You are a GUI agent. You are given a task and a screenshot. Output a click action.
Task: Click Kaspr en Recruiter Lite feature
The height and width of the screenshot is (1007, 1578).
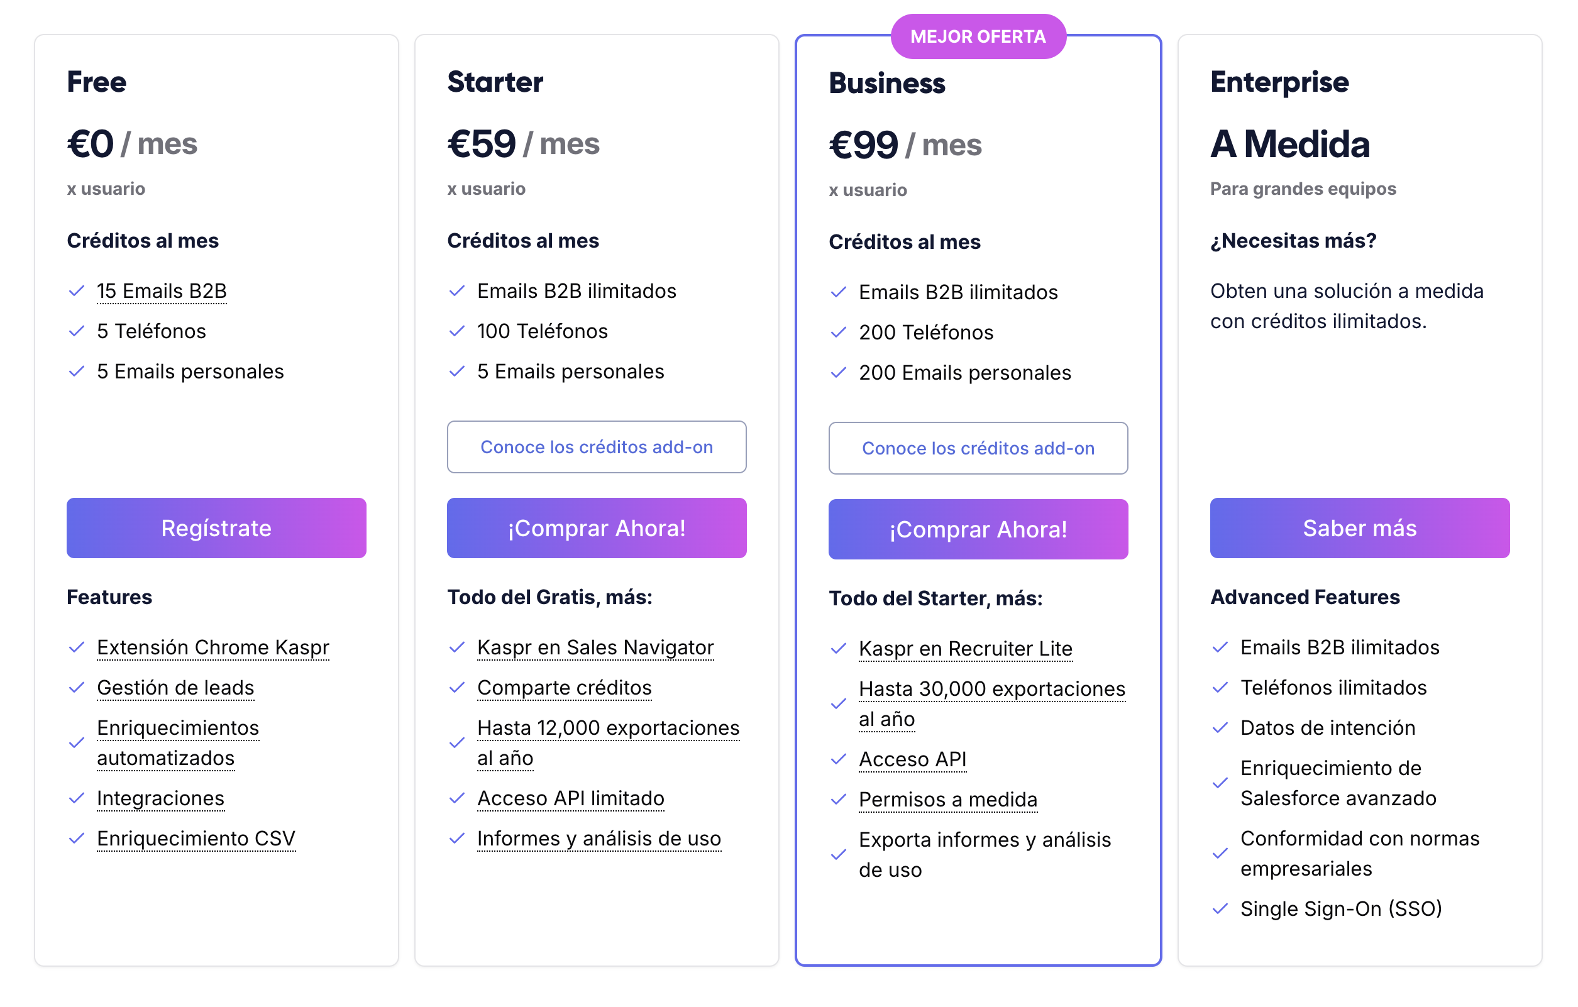click(x=965, y=649)
